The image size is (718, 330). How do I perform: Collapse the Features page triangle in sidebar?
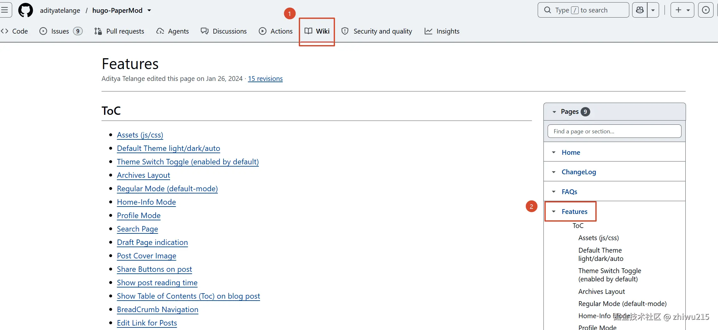[554, 212]
